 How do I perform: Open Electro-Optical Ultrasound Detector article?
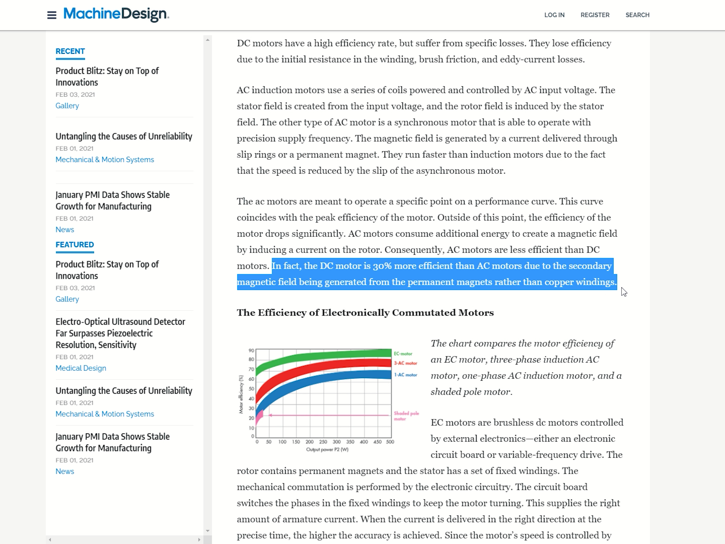tap(120, 333)
